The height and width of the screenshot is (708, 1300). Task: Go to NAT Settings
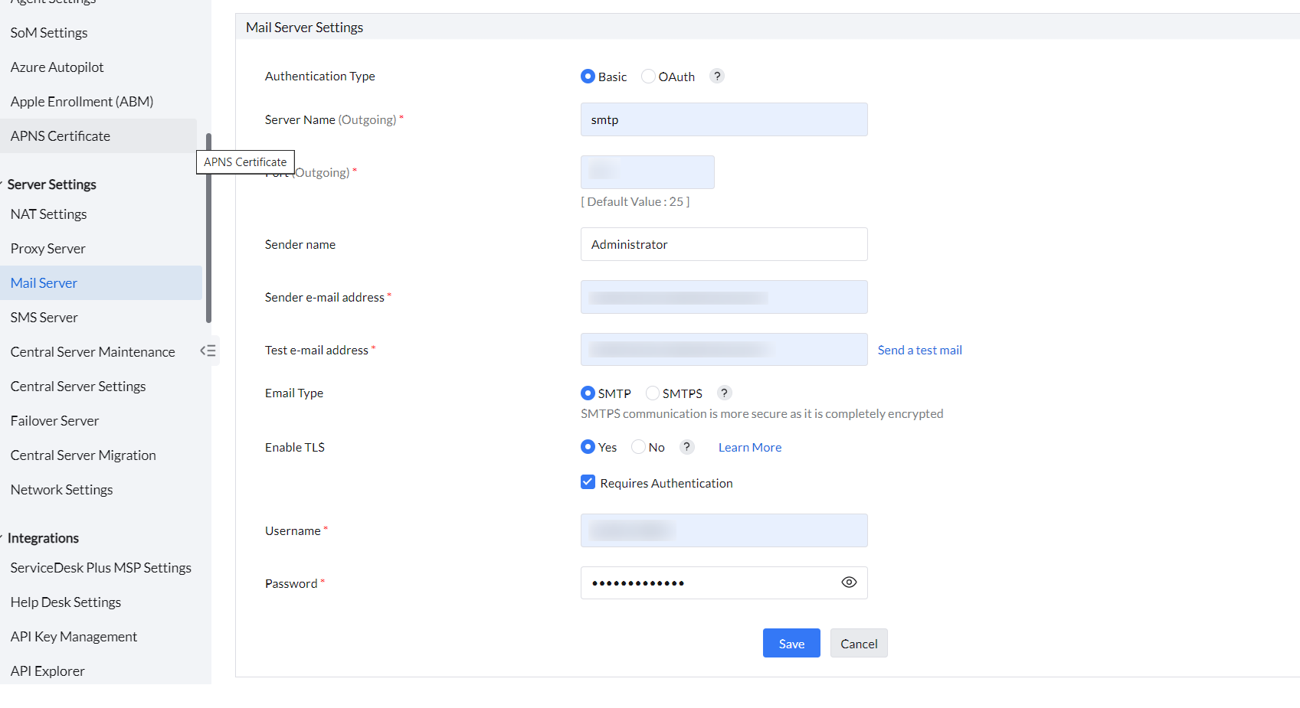pyautogui.click(x=49, y=214)
